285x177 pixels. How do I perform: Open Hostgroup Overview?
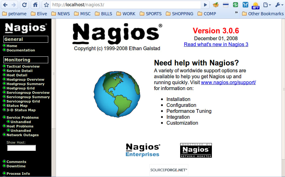(x=26, y=79)
